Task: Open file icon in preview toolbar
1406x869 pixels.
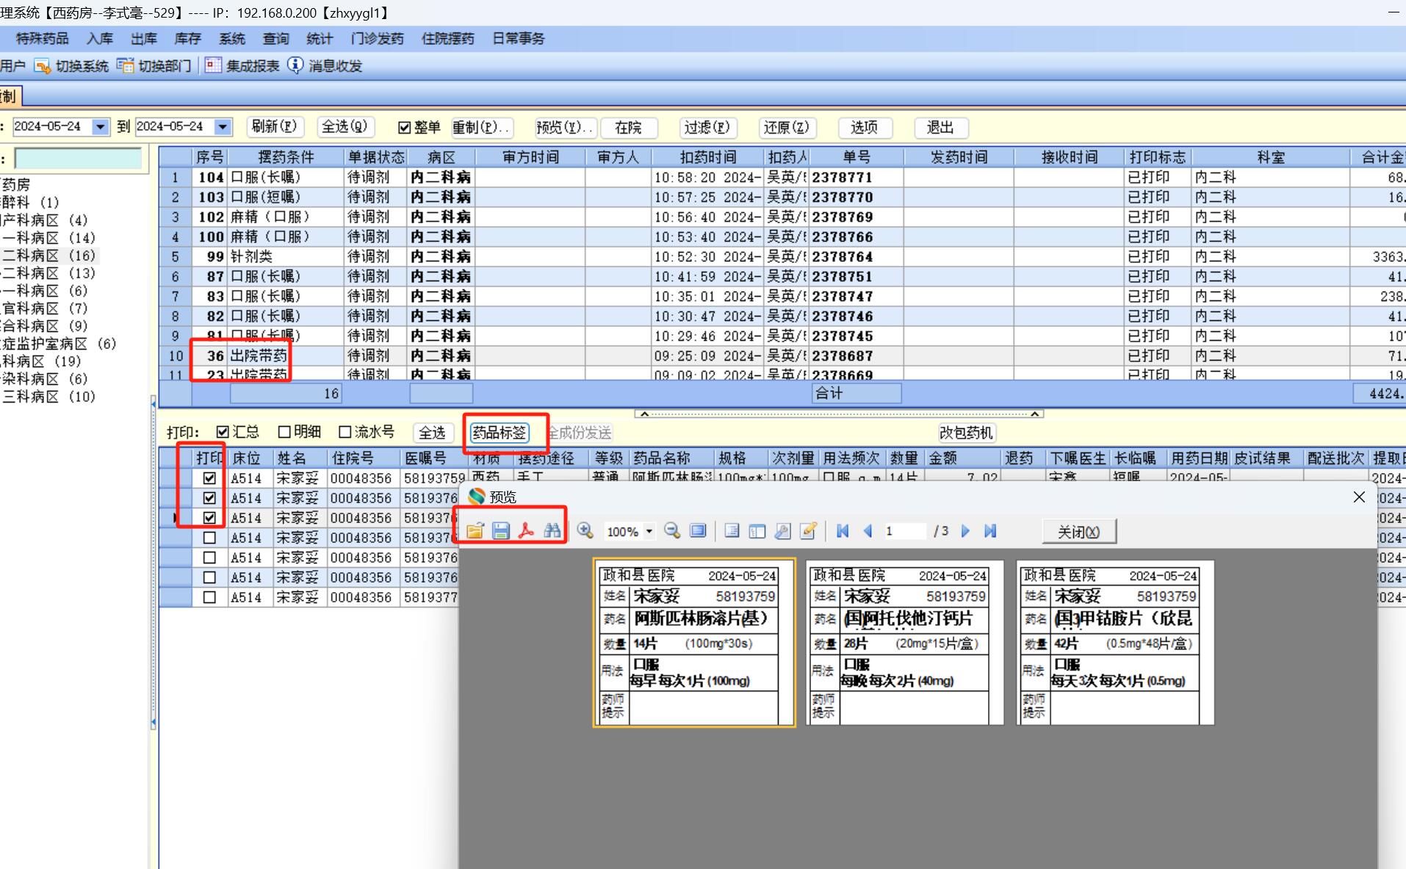Action: click(x=475, y=531)
